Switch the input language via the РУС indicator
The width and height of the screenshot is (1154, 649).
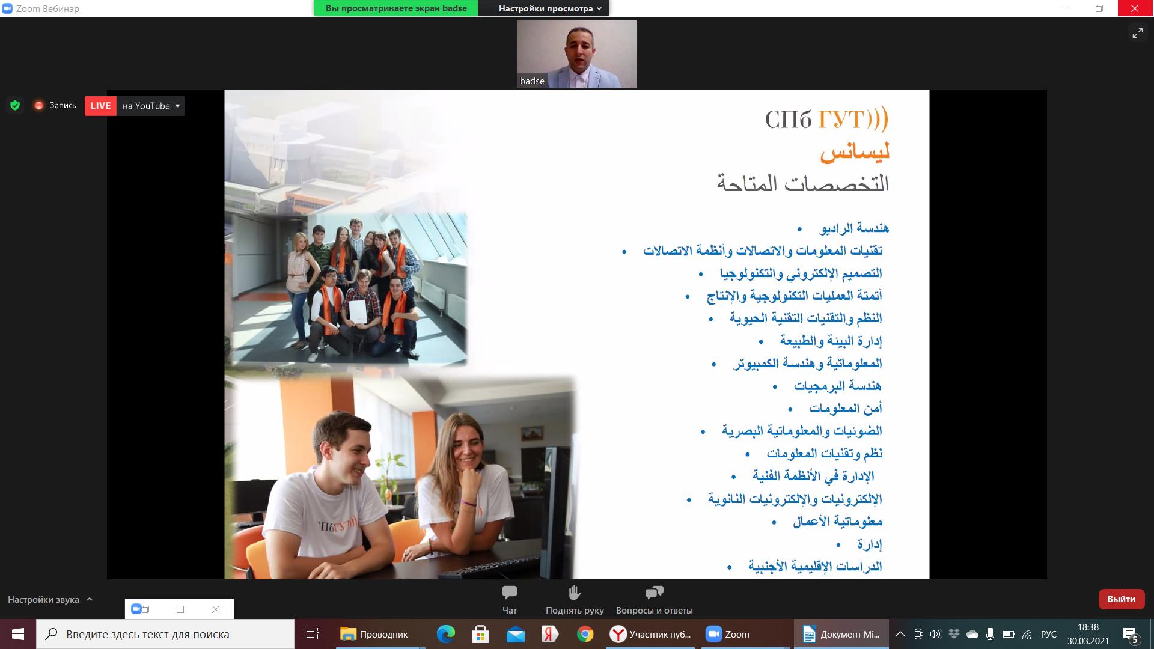click(1048, 634)
